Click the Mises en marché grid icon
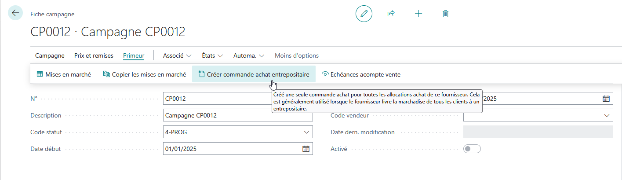Image resolution: width=622 pixels, height=180 pixels. (x=40, y=74)
